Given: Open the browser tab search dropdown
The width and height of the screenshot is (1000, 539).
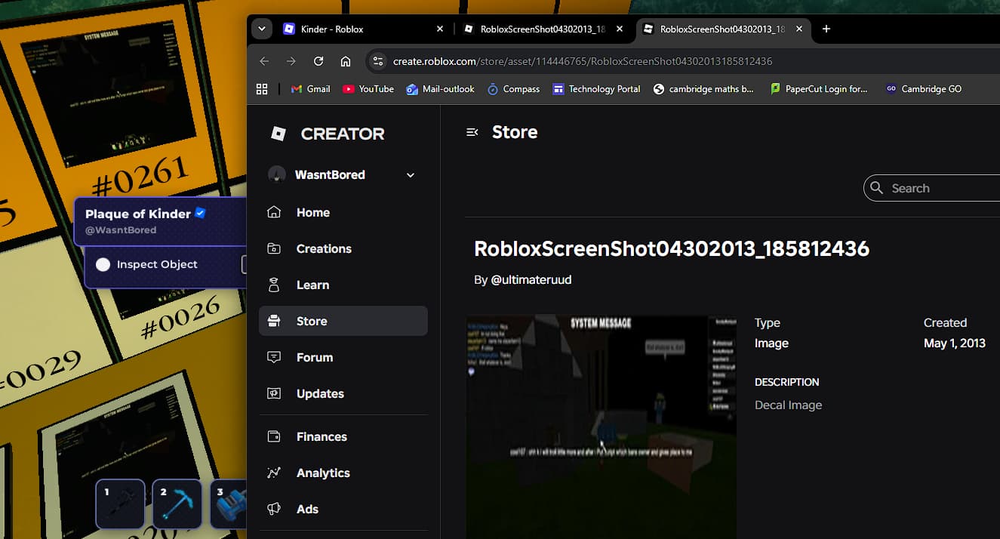Looking at the screenshot, I should pos(261,29).
